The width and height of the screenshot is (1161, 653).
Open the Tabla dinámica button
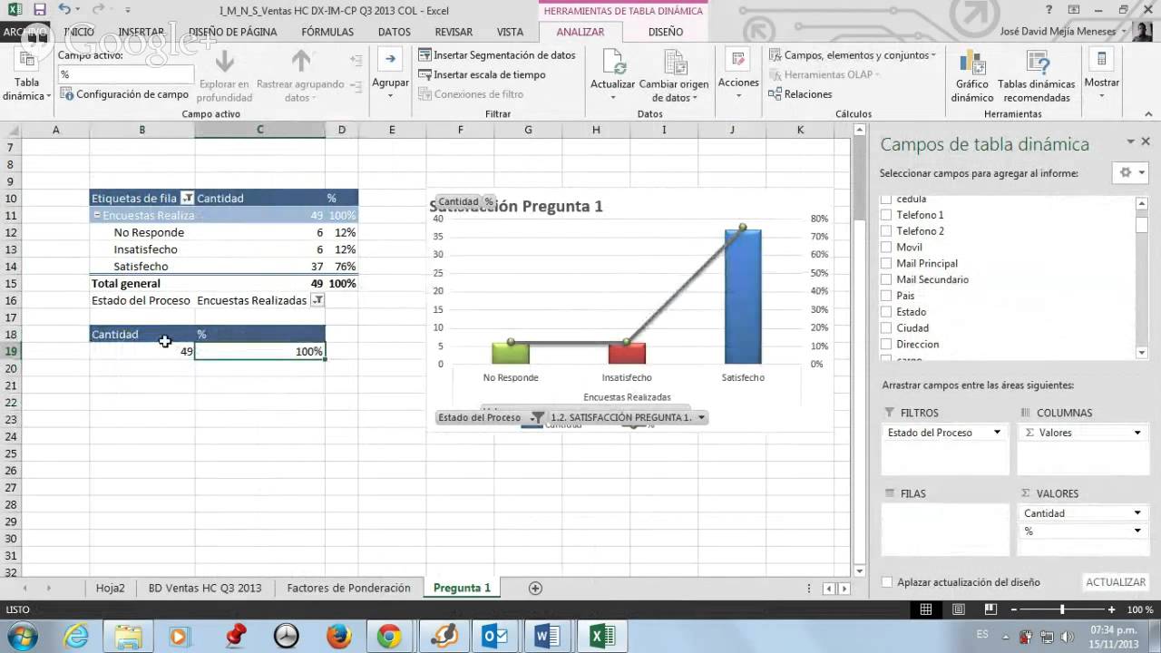[26, 77]
